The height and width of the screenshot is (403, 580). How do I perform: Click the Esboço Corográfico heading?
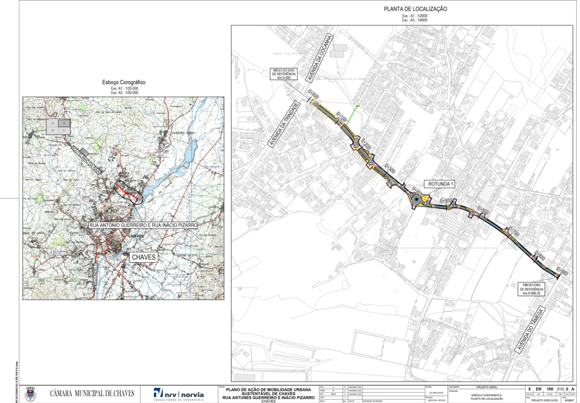pyautogui.click(x=123, y=82)
